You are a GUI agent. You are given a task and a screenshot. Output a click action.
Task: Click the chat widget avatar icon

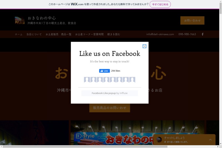[x=159, y=140]
